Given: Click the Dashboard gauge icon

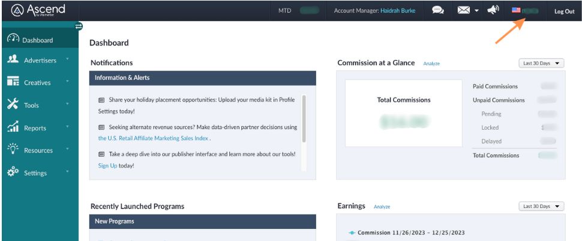Looking at the screenshot, I should click(13, 39).
